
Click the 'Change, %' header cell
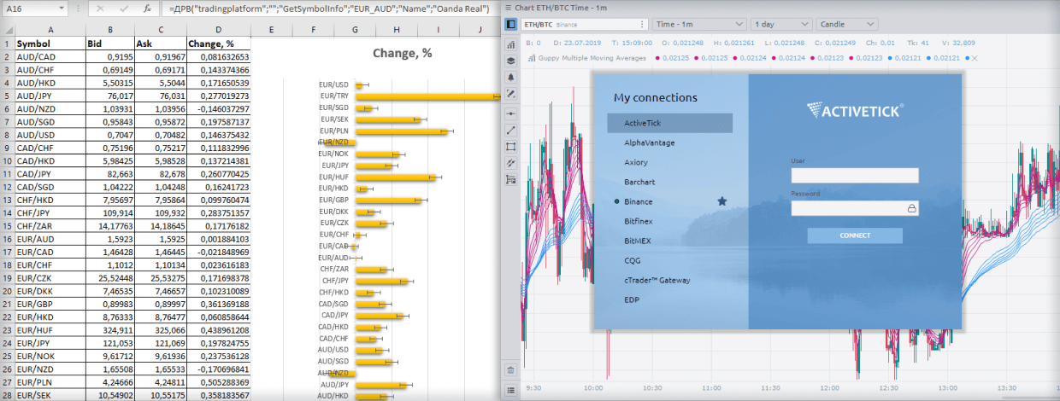click(x=219, y=43)
